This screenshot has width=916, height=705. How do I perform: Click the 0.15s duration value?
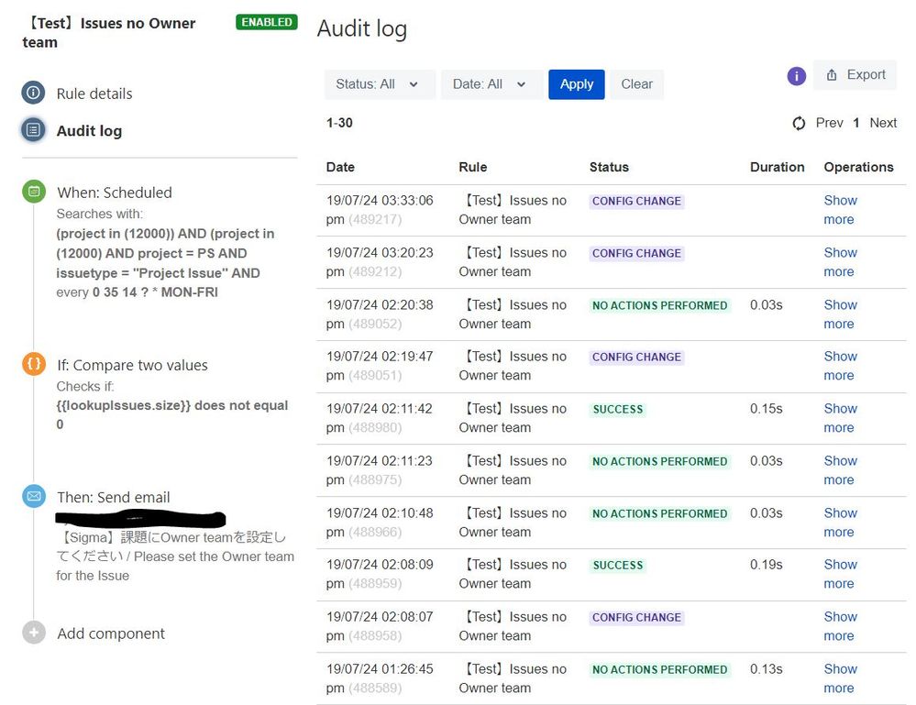(x=766, y=409)
